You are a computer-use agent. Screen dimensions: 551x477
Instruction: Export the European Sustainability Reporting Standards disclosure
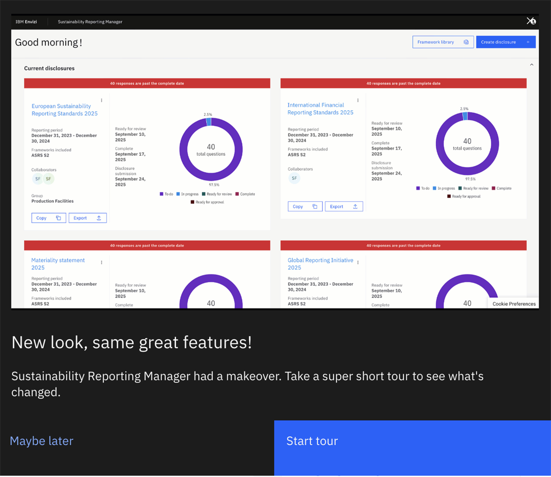coord(88,218)
